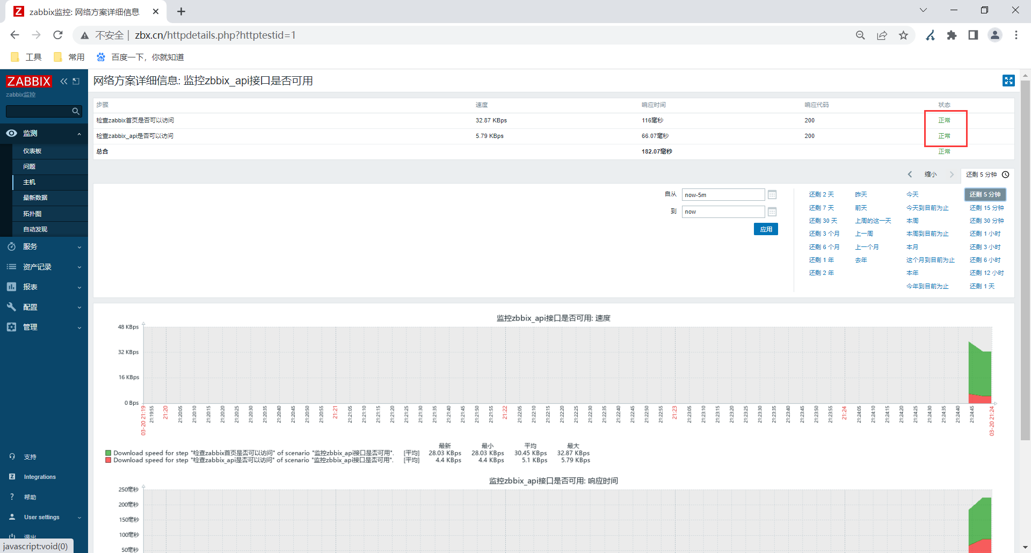Expand the User settings menu

point(79,518)
